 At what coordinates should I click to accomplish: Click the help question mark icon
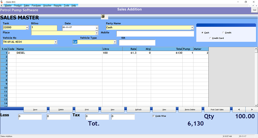[103, 16]
